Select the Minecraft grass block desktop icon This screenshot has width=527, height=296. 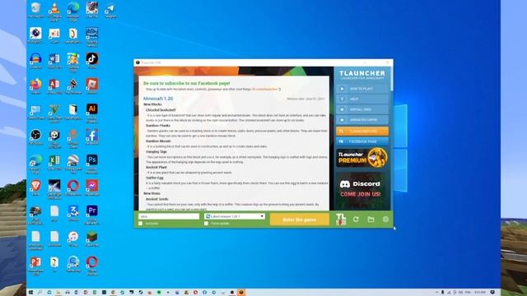click(x=92, y=238)
